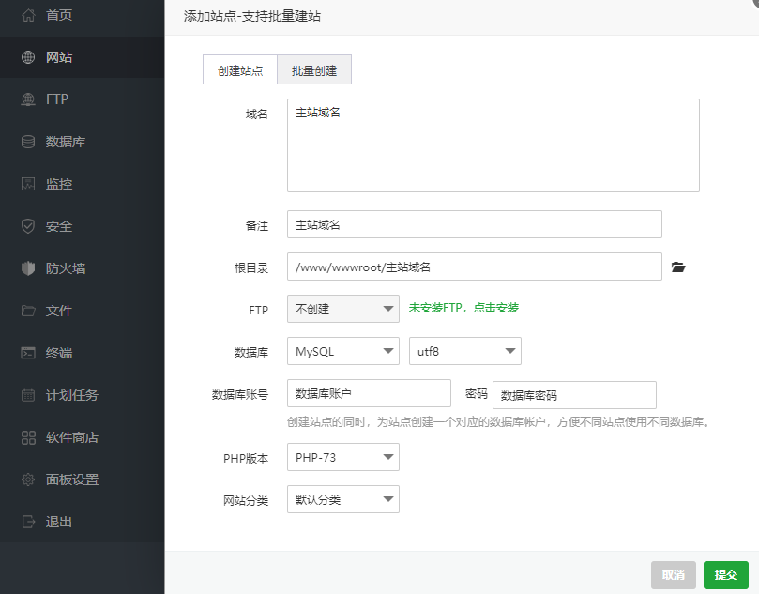Click the green install FTP link

464,308
